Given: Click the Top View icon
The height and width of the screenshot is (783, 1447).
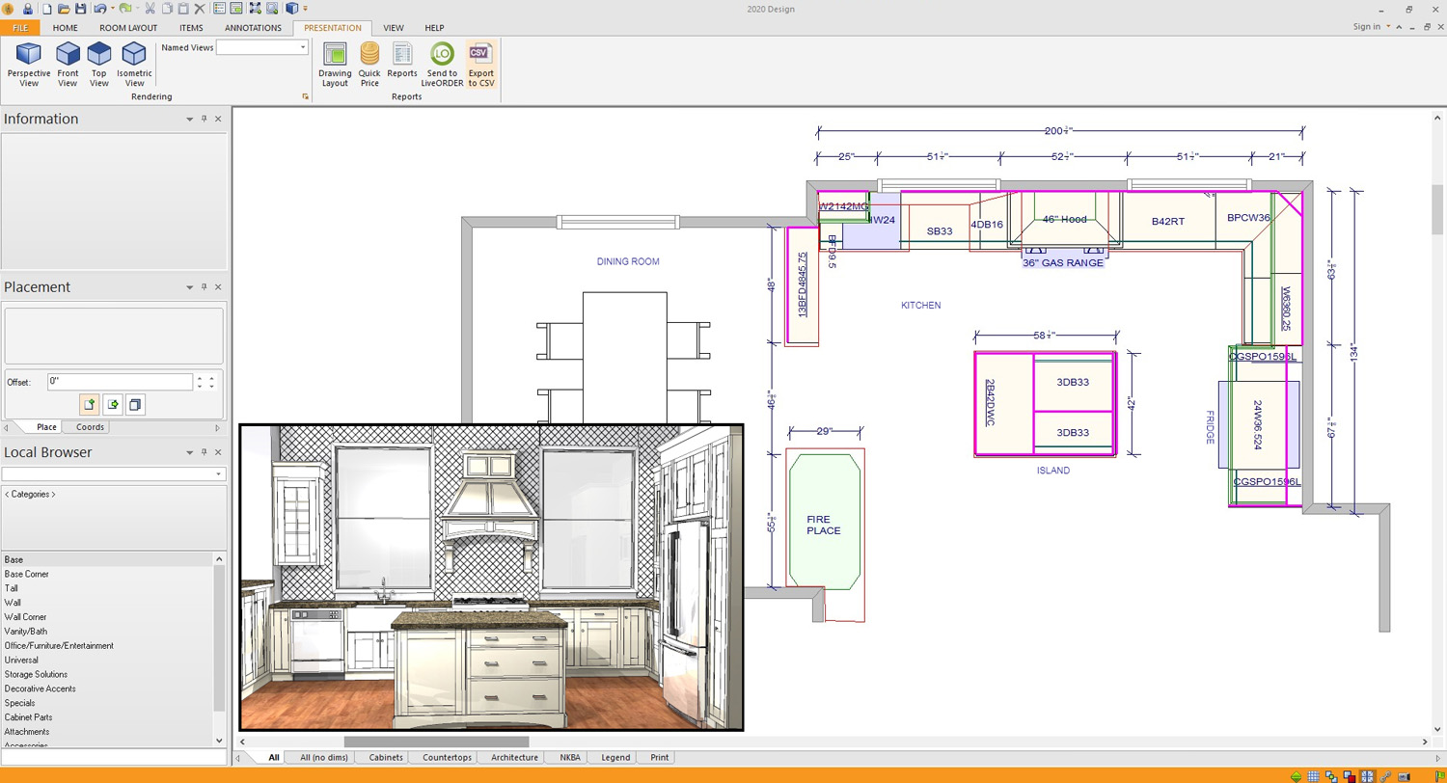Looking at the screenshot, I should (99, 64).
